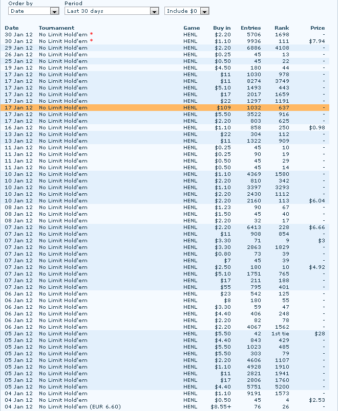This screenshot has height=411, width=338.
Task: Click the $4.50 buy-in on 19 Jan
Action: point(223,67)
